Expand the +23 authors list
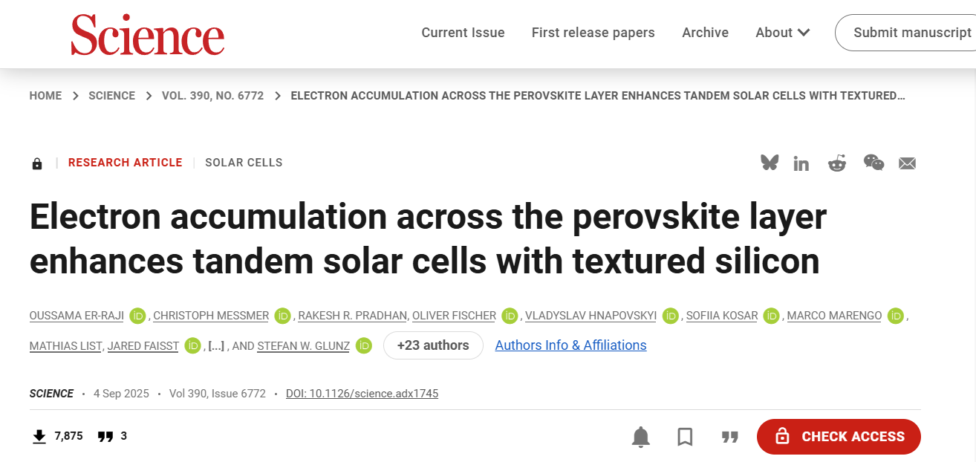 [x=433, y=345]
